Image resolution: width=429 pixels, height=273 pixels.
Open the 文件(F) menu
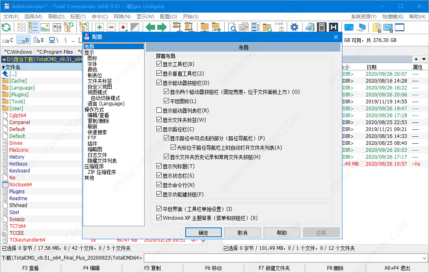(11, 17)
